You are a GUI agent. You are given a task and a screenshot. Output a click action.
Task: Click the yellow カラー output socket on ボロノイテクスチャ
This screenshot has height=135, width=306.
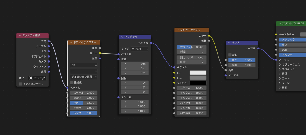[100, 53]
